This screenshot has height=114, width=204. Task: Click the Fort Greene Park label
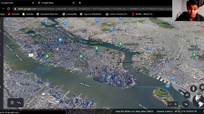click(x=160, y=56)
